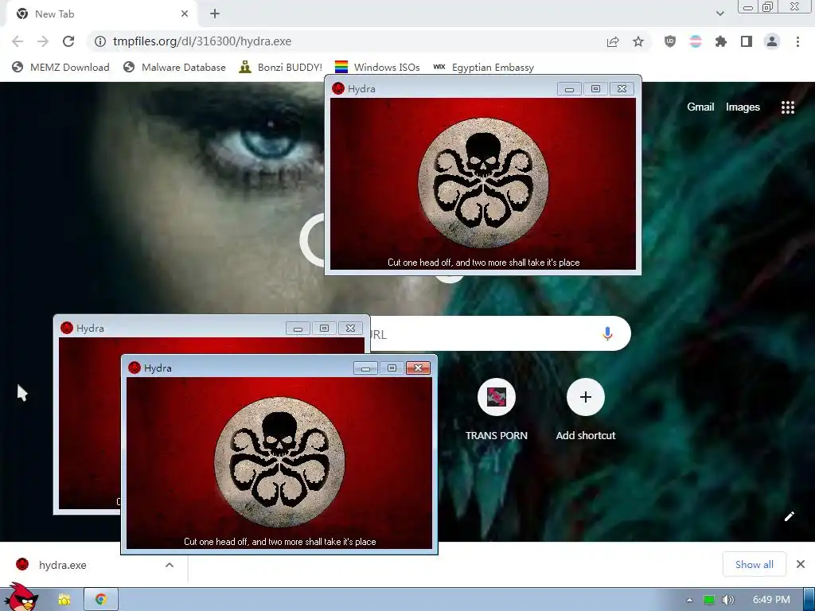Minimize the Chrome browser window
Screen dimensions: 815x611
(x=748, y=7)
